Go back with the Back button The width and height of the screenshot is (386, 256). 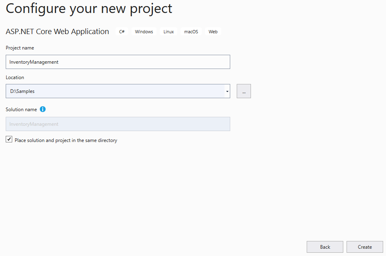coord(325,247)
